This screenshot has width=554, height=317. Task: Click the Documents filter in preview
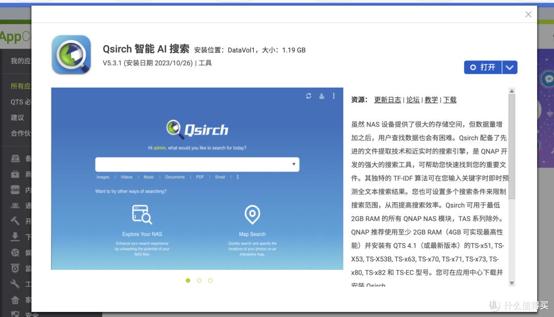pyautogui.click(x=175, y=177)
